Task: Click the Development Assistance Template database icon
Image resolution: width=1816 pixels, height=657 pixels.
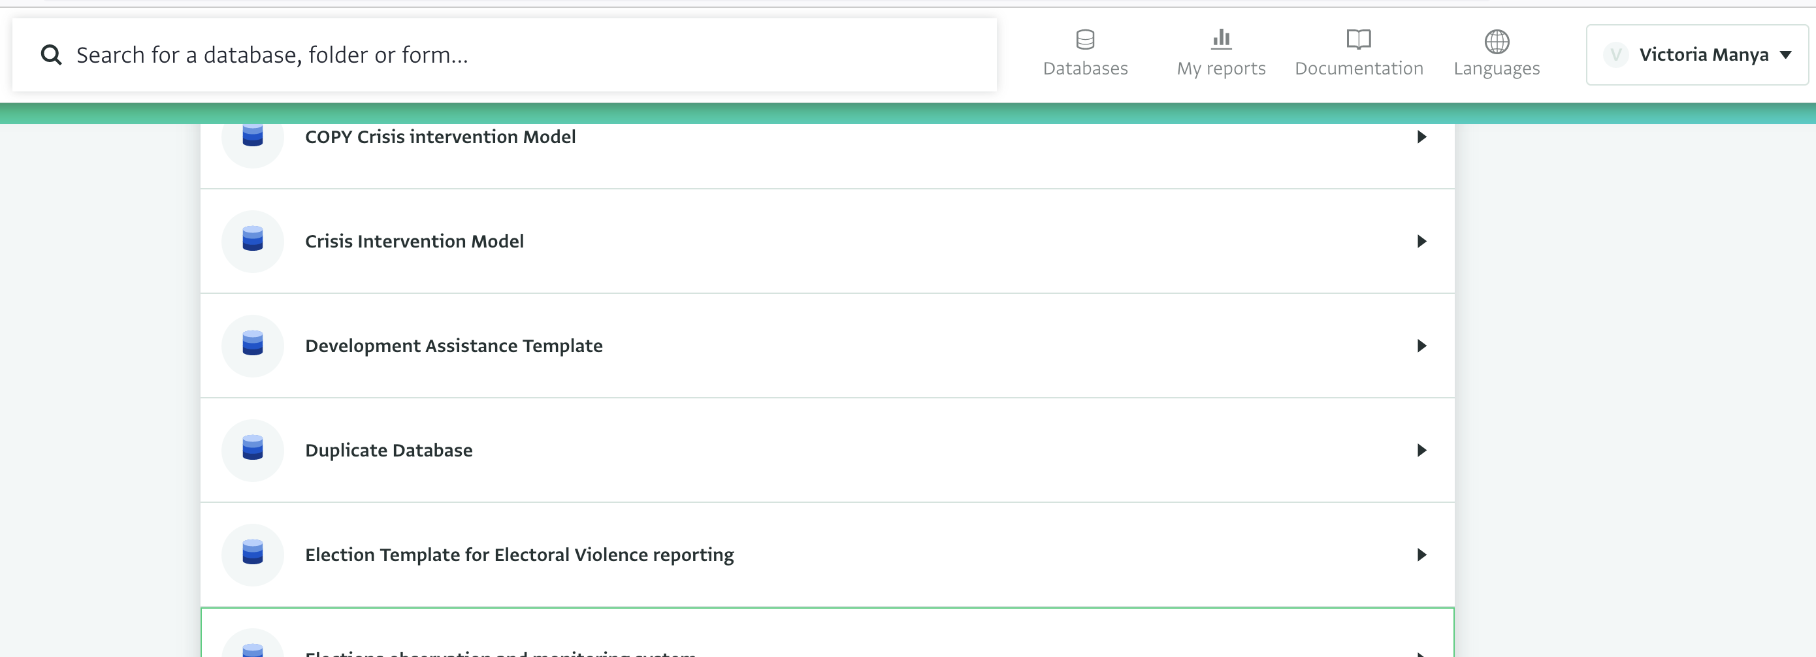Action: click(x=252, y=344)
